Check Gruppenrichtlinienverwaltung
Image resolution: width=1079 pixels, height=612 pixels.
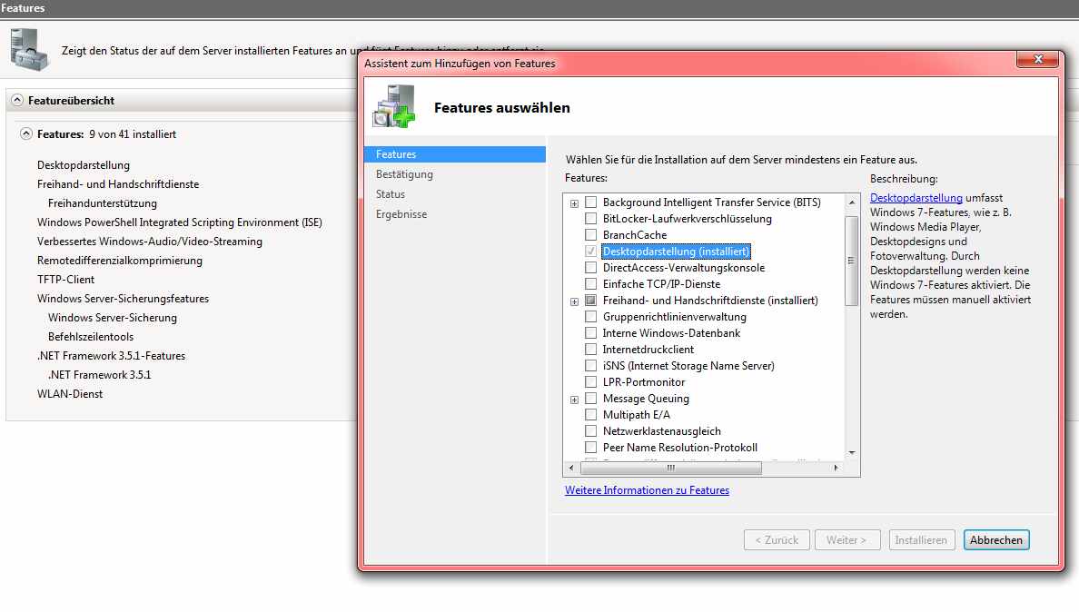coord(590,317)
